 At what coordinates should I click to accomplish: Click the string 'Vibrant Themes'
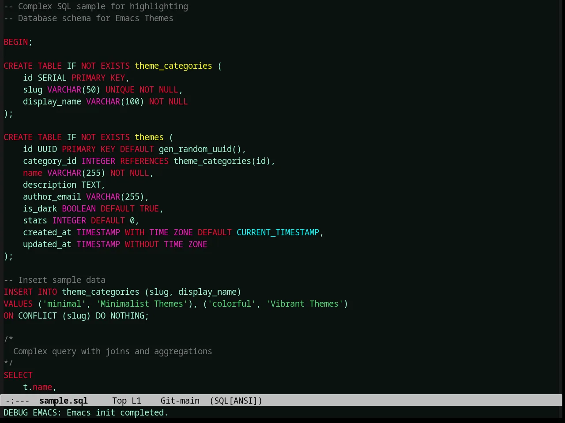pos(305,304)
